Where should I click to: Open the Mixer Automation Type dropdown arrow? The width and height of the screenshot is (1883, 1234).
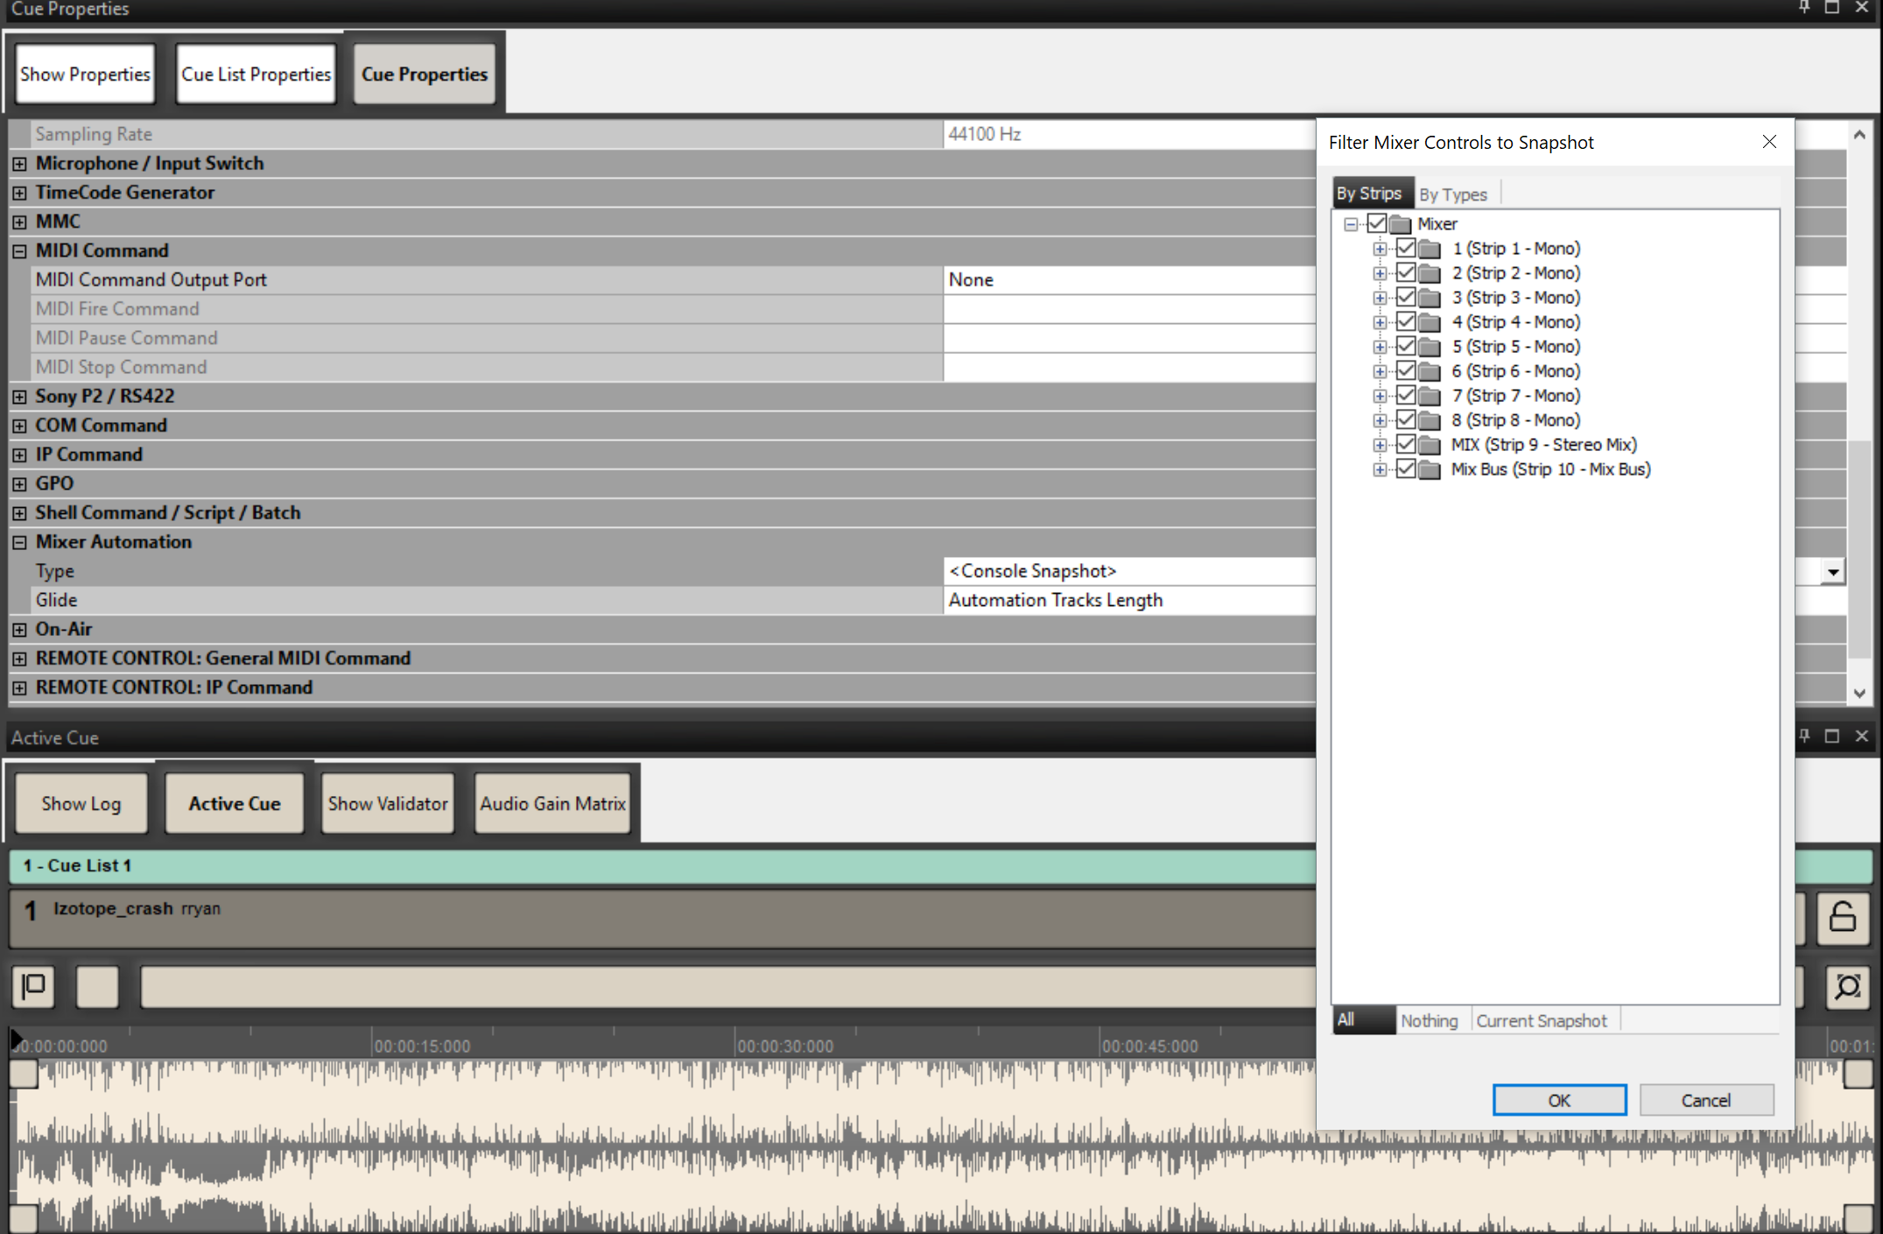(x=1832, y=572)
